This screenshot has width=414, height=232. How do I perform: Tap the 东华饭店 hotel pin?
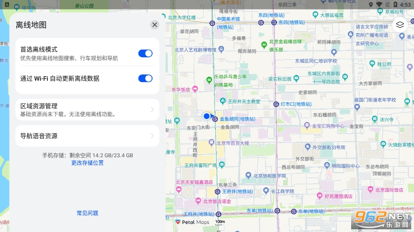click(195, 89)
